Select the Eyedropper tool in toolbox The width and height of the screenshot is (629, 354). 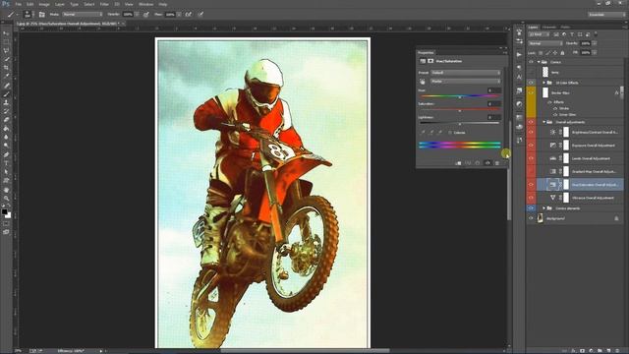tap(6, 77)
